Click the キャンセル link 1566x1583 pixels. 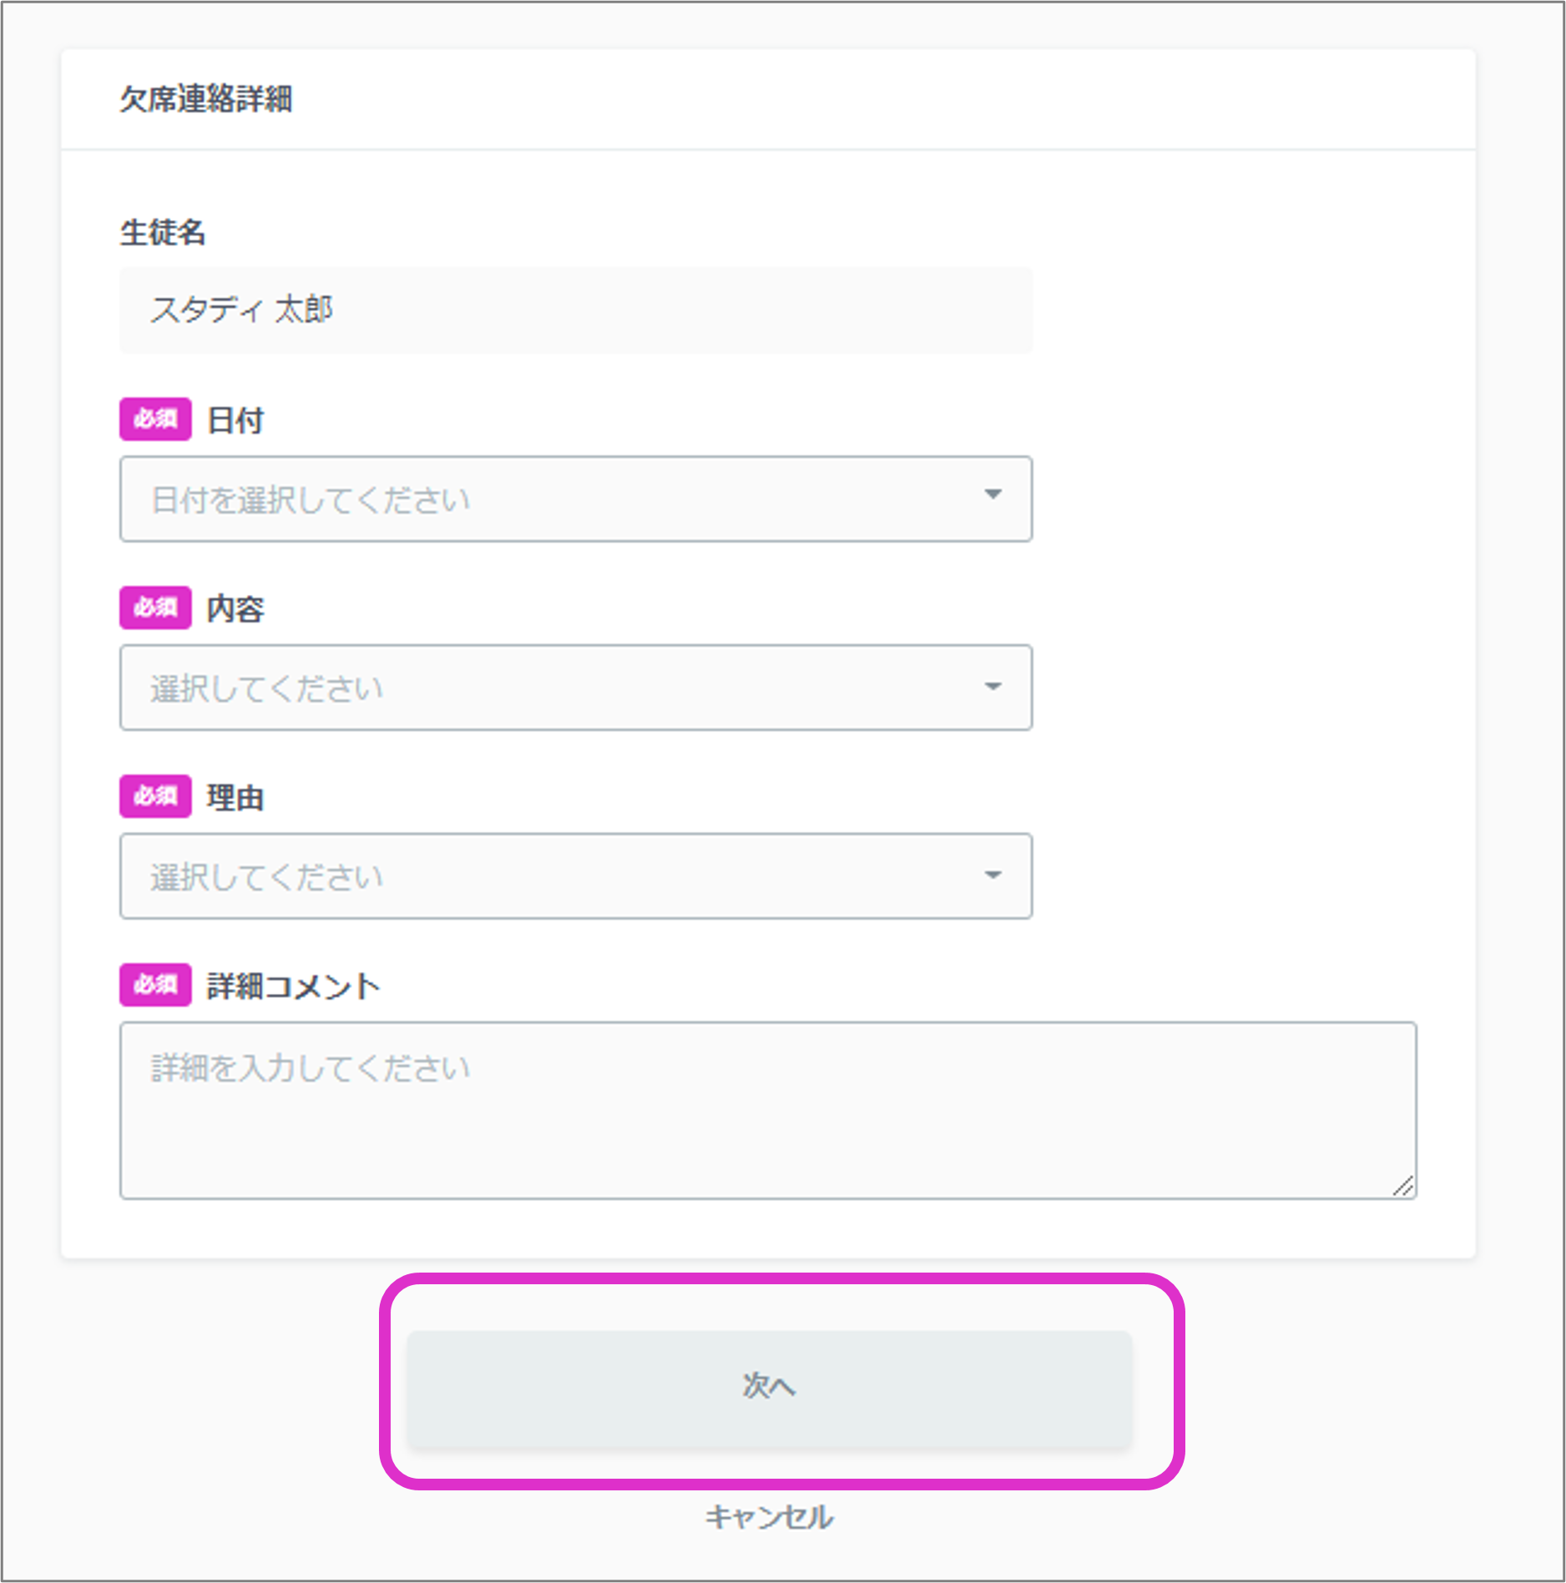pyautogui.click(x=767, y=1517)
